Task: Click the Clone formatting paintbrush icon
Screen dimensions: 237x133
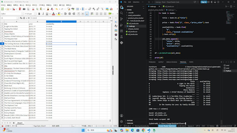Action: [x=48, y=9]
